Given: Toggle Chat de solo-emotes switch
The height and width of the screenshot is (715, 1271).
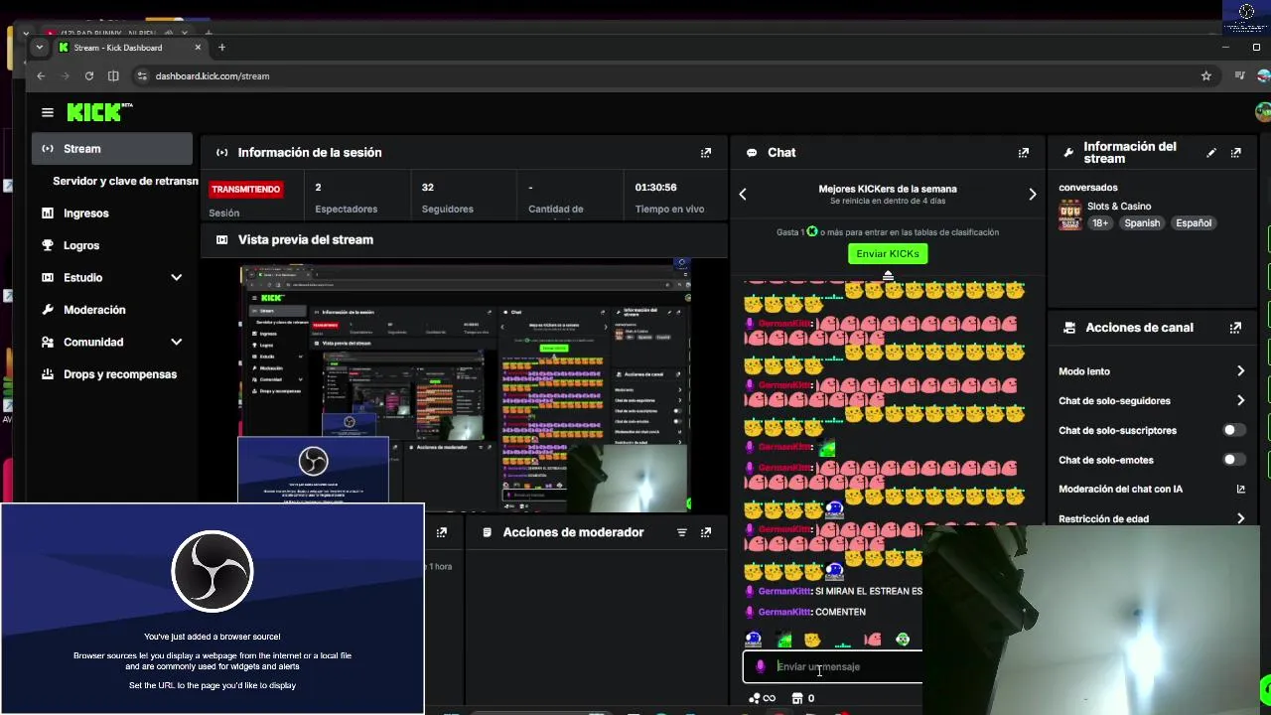Looking at the screenshot, I should (1233, 460).
